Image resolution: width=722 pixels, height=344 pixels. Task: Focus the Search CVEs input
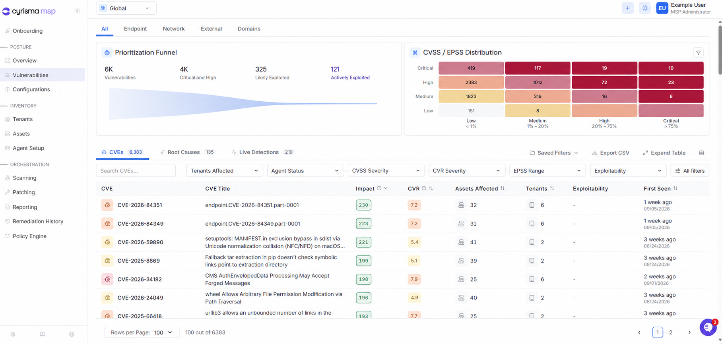pyautogui.click(x=136, y=171)
